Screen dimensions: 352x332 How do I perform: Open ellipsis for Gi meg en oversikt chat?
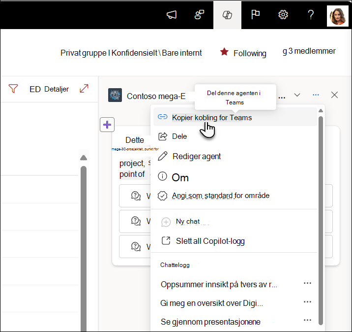coord(307,301)
